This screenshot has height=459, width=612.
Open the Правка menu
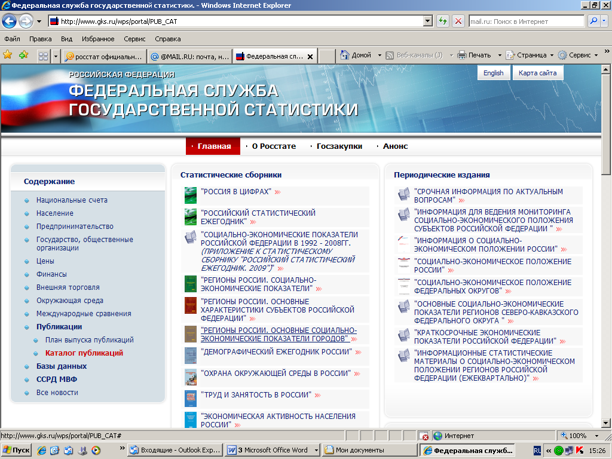(40, 39)
